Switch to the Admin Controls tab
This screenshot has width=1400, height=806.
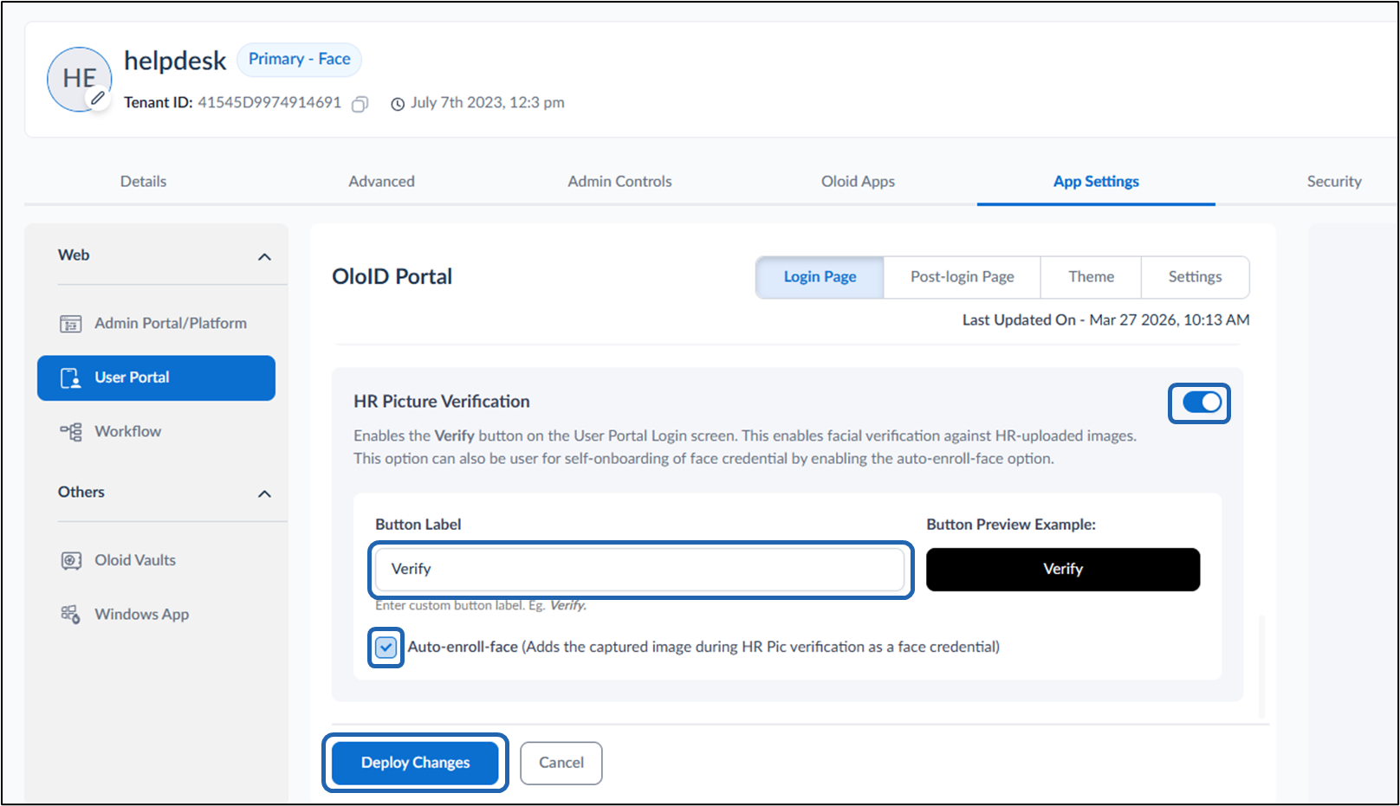point(619,182)
